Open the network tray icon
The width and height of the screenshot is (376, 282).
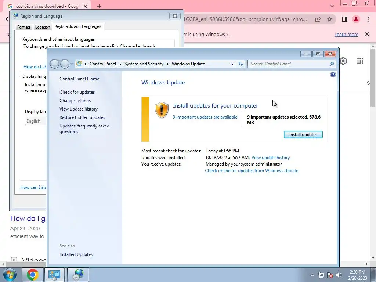321,275
